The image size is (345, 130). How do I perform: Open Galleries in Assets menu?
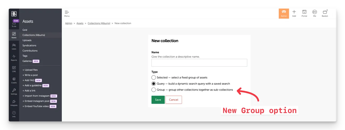[x=27, y=61]
